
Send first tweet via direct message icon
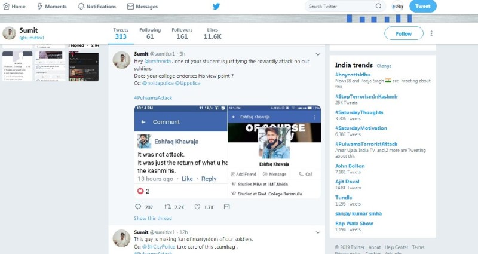coord(226,207)
